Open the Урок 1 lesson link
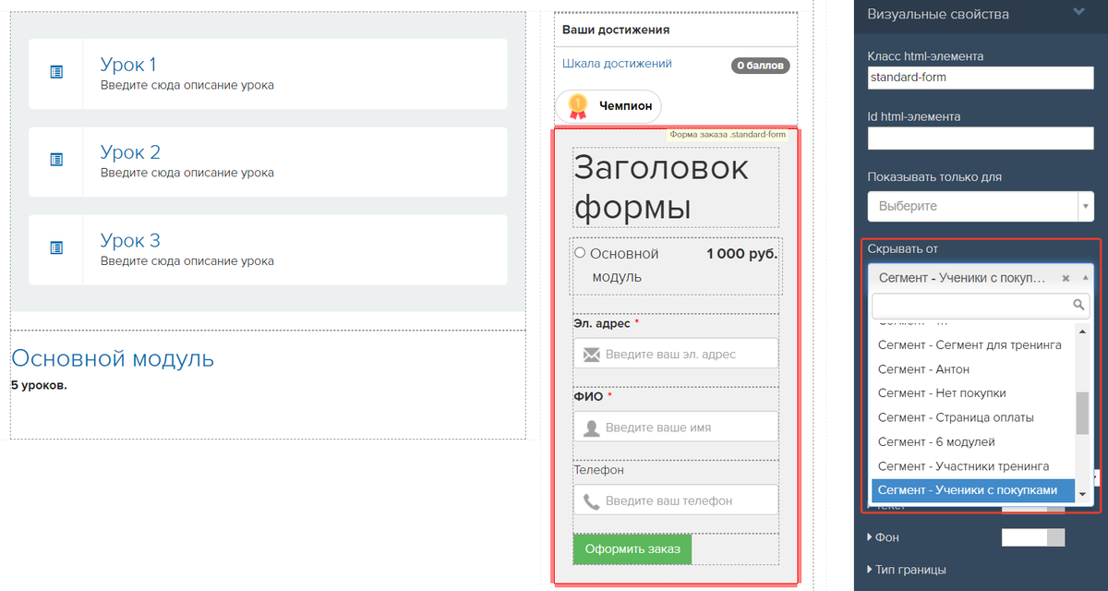This screenshot has width=1108, height=591. 128,65
